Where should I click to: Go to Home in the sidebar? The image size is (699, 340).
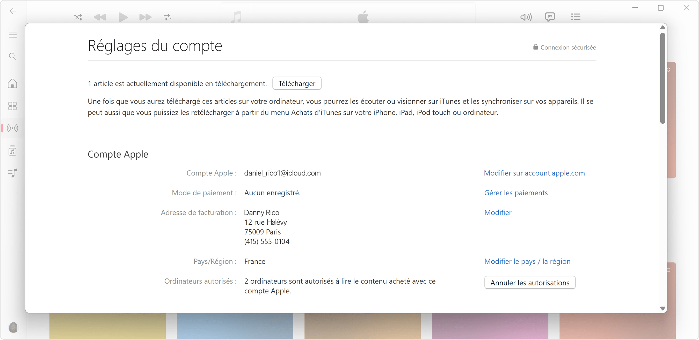[x=12, y=84]
